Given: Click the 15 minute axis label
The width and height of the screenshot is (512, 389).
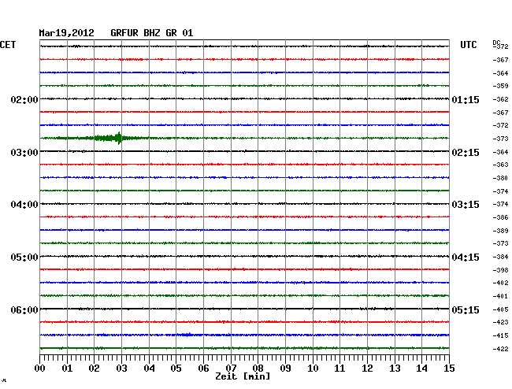Looking at the screenshot, I should [x=449, y=369].
